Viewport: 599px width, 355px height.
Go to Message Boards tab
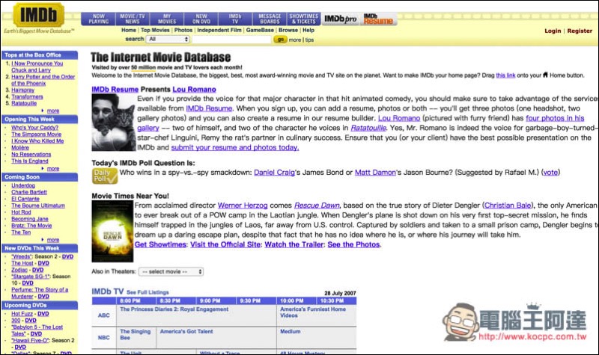269,18
